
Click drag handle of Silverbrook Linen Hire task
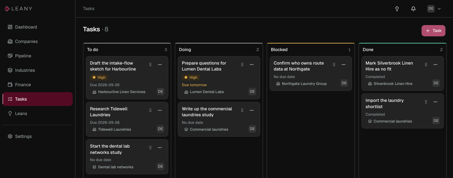point(426,65)
